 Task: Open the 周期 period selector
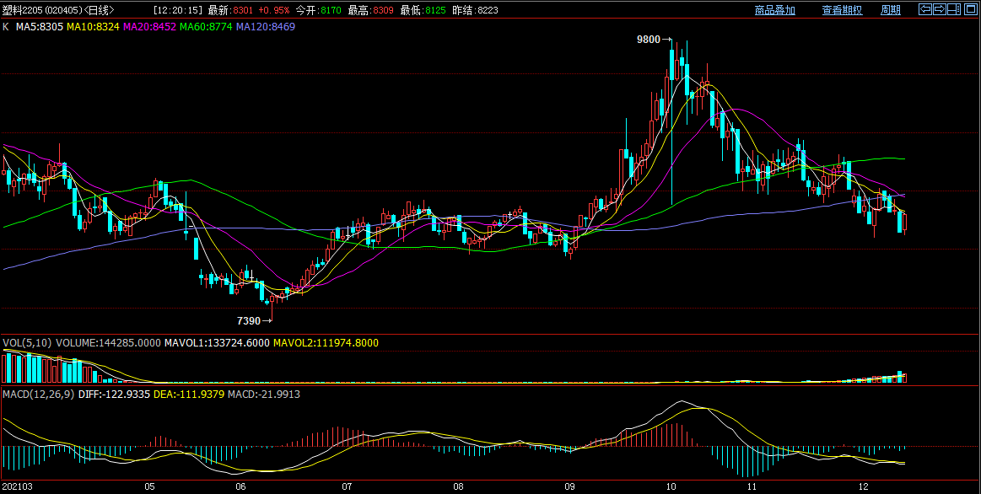(891, 10)
